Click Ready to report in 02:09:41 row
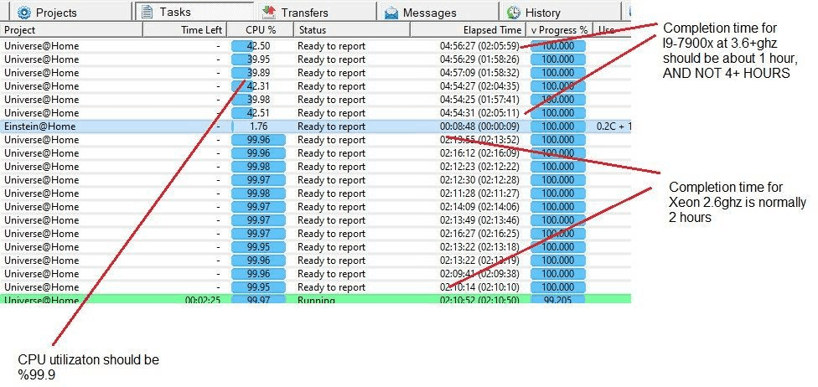Image resolution: width=818 pixels, height=387 pixels. click(x=331, y=274)
